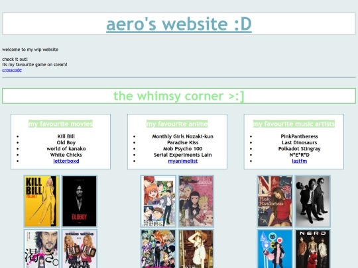The height and width of the screenshot is (268, 358).
Task: Click "its my favourite game on steam!" text
Action: (x=34, y=64)
